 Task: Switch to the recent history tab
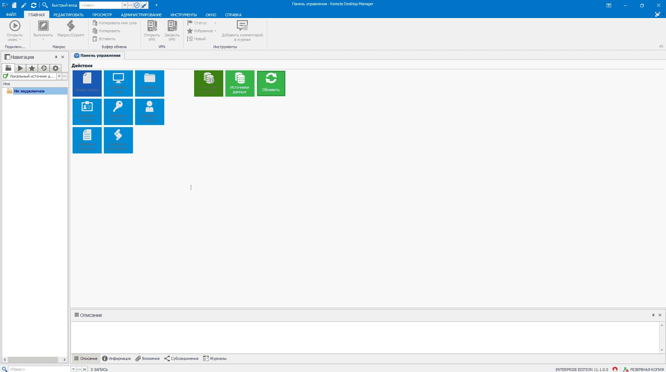pyautogui.click(x=44, y=68)
